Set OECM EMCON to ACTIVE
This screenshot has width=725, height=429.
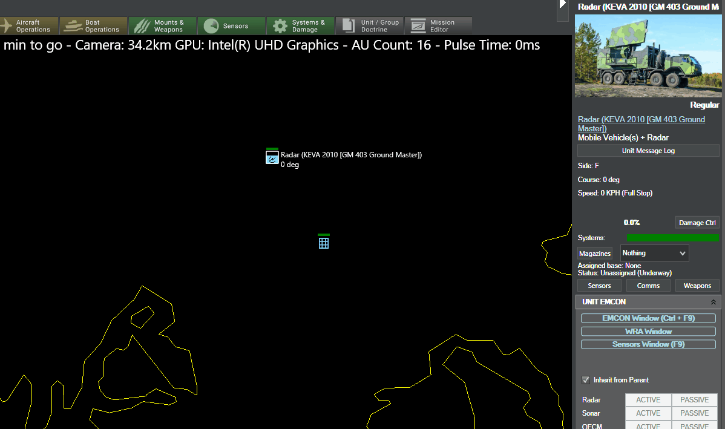648,426
